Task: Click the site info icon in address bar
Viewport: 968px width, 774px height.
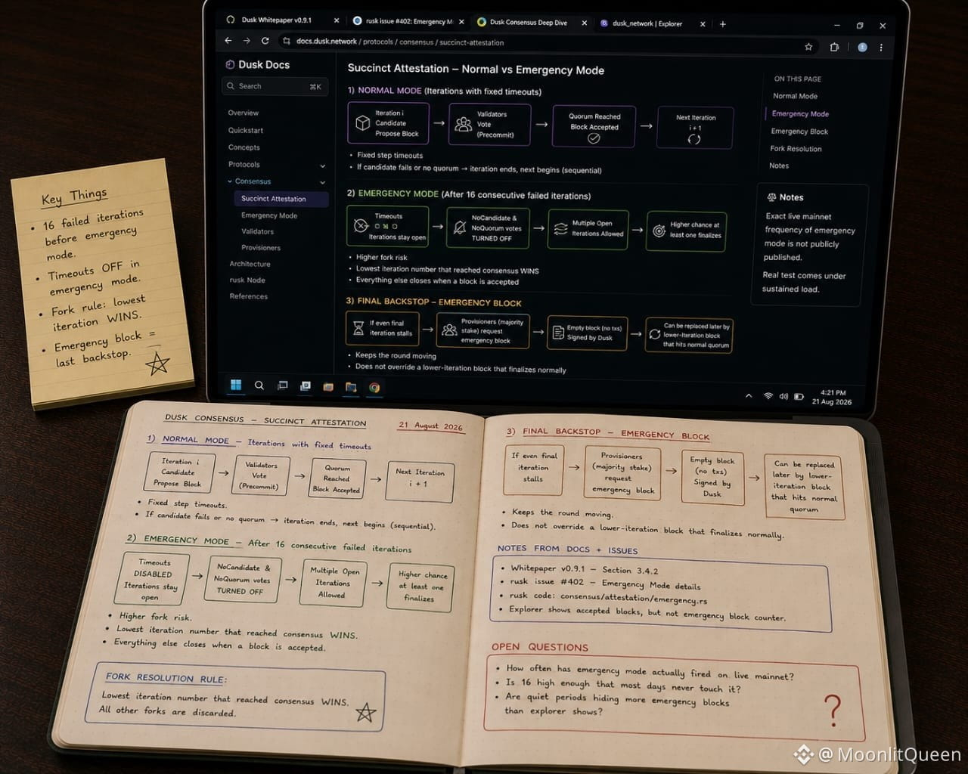Action: click(x=286, y=42)
